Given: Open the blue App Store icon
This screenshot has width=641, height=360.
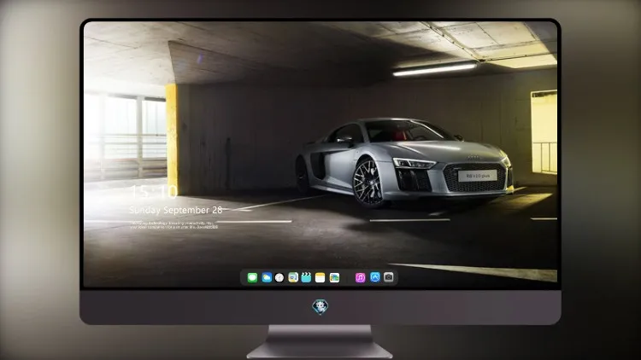Looking at the screenshot, I should coord(375,277).
